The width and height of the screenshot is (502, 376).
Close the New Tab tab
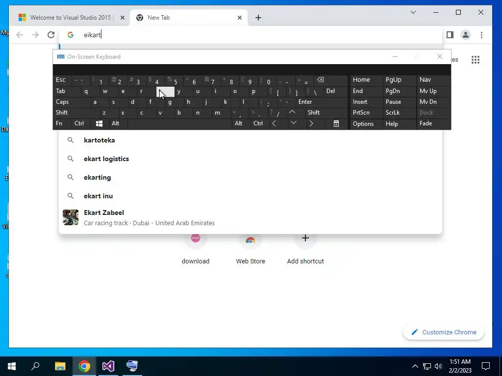coord(239,18)
